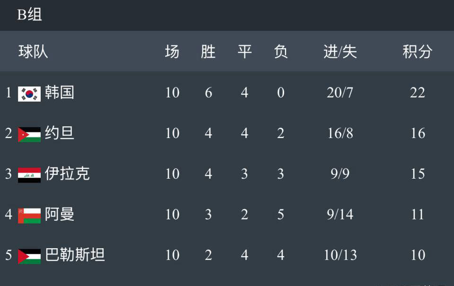This screenshot has width=454, height=286.
Task: Click the Oman flag icon
Action: [x=29, y=215]
